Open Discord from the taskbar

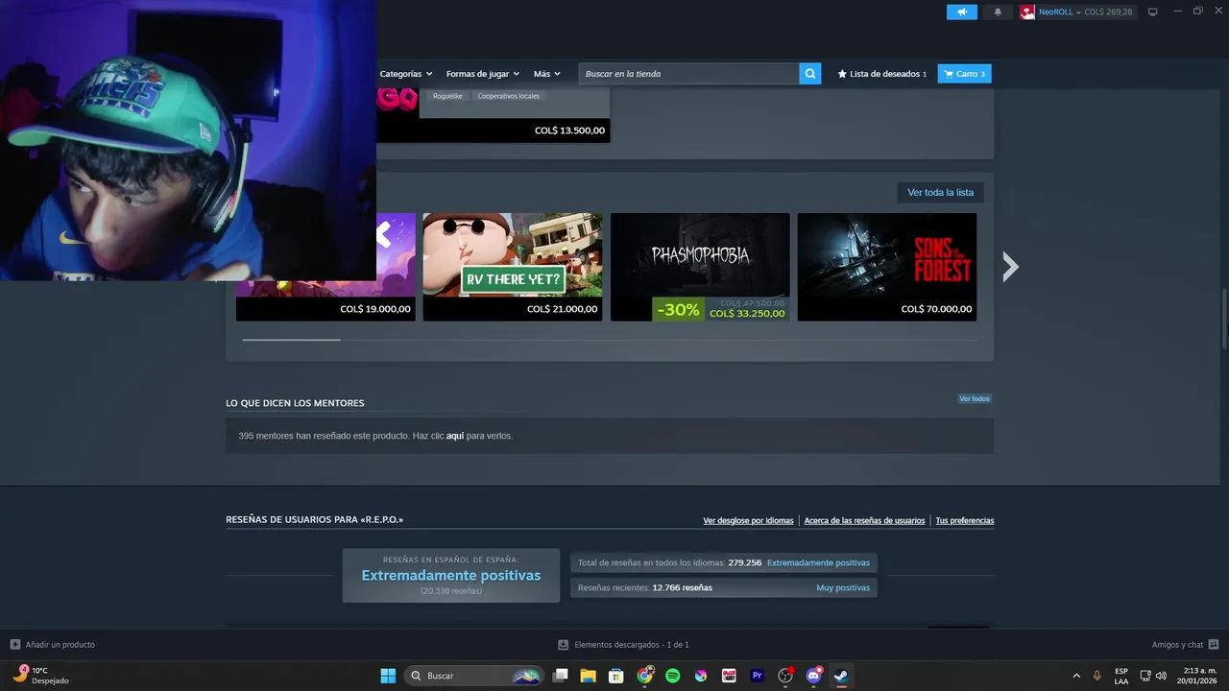pos(814,676)
